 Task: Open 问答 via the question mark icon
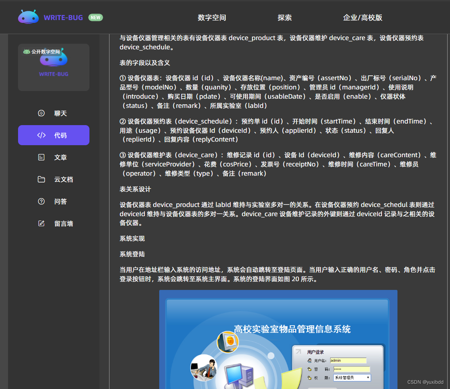coord(41,201)
